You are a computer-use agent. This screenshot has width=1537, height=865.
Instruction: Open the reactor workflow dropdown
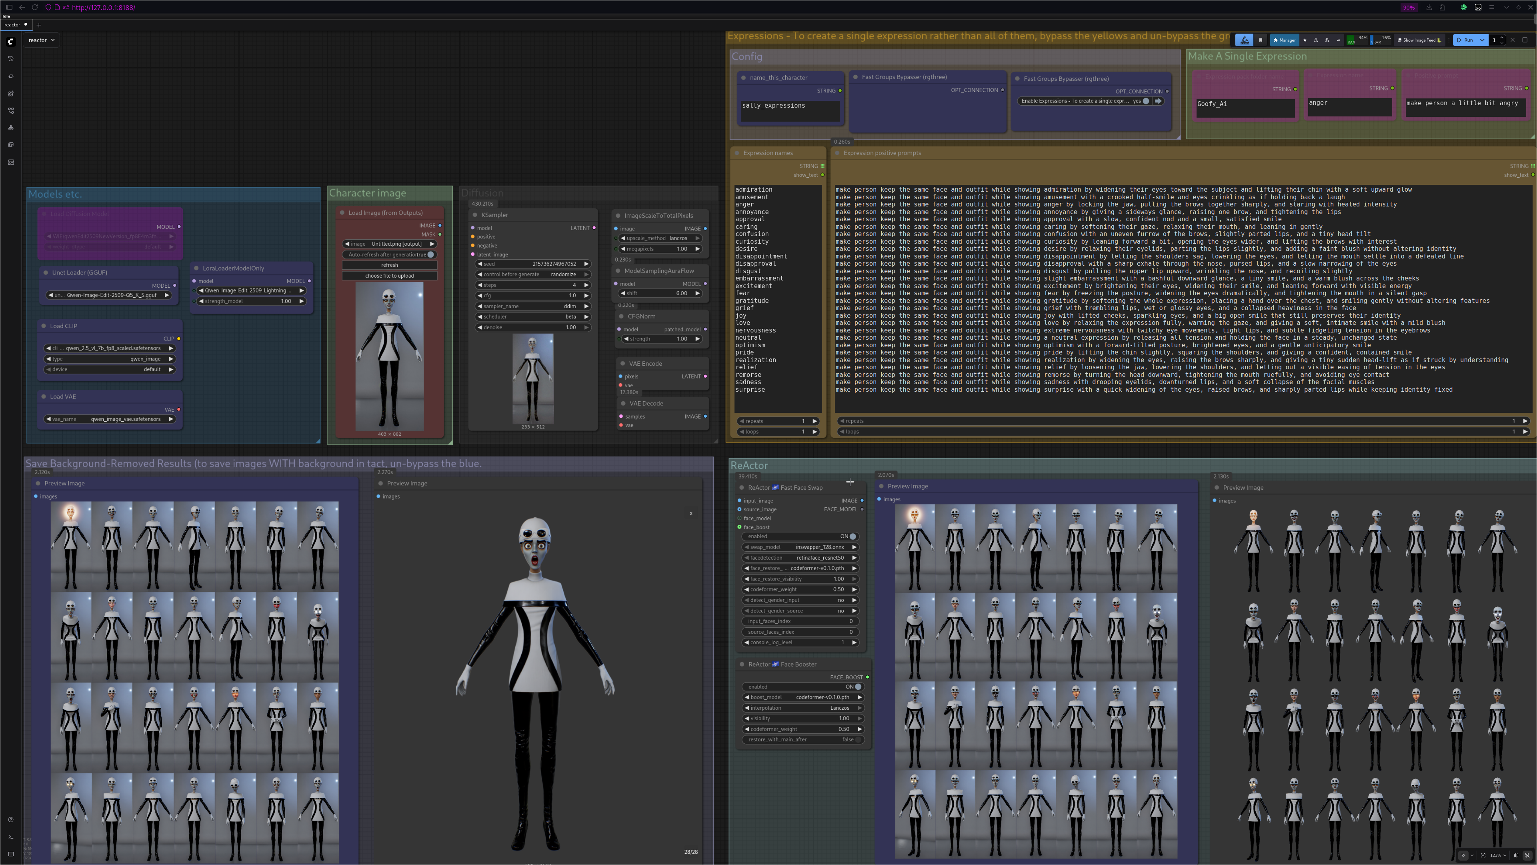tap(41, 40)
